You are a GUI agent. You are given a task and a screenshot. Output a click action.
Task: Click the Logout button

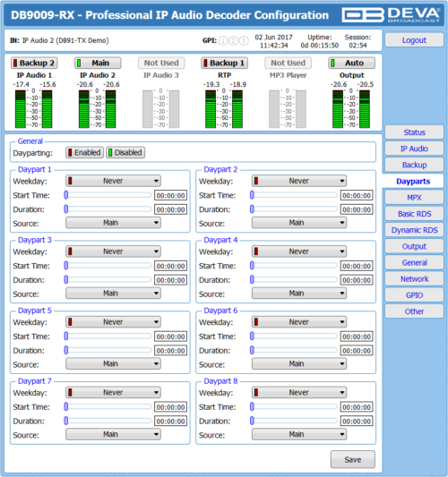[x=414, y=40]
